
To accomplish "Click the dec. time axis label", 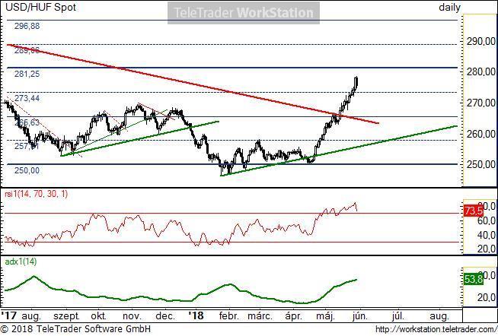I will pyautogui.click(x=165, y=316).
